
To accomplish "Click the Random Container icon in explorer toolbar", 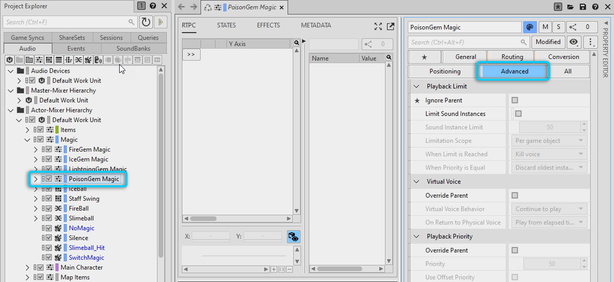I will coord(79,60).
